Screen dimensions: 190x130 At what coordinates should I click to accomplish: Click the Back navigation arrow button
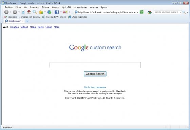tap(6, 12)
